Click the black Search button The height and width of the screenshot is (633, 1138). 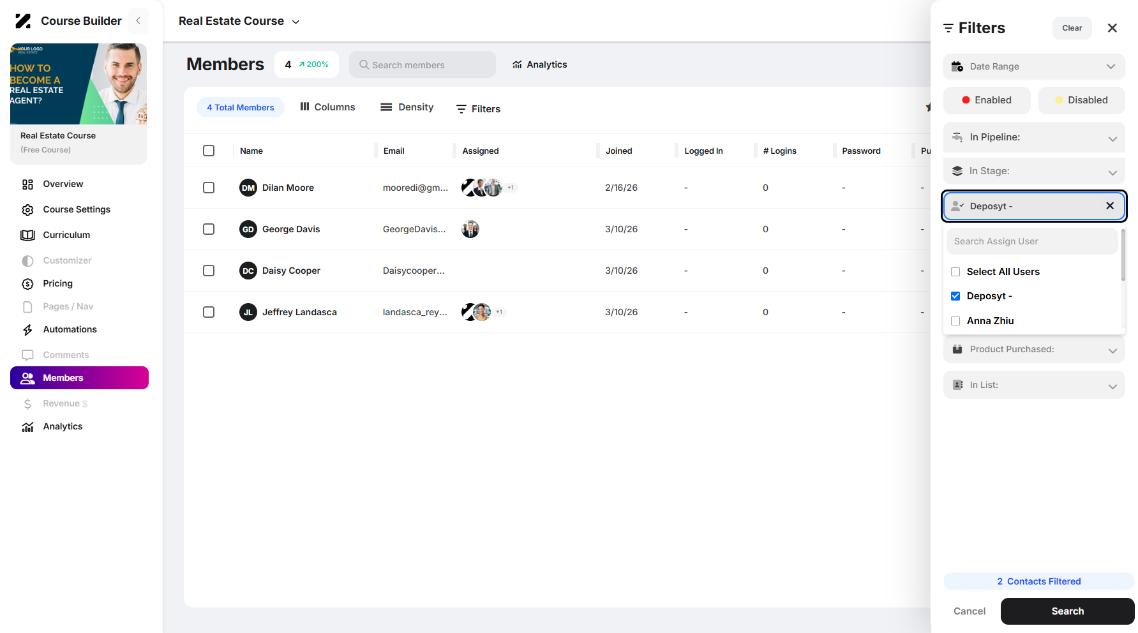tap(1068, 611)
